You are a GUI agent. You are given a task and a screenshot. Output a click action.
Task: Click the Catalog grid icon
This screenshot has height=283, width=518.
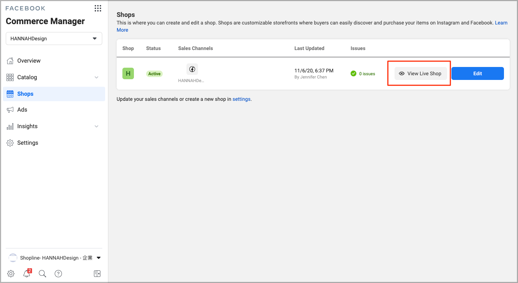click(x=10, y=77)
